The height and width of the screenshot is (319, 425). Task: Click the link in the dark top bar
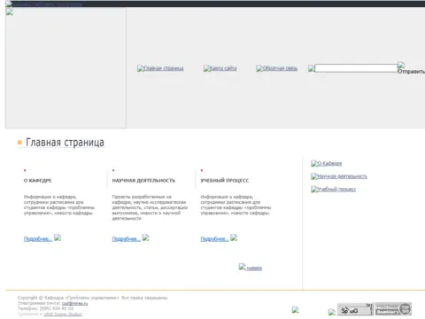click(43, 4)
